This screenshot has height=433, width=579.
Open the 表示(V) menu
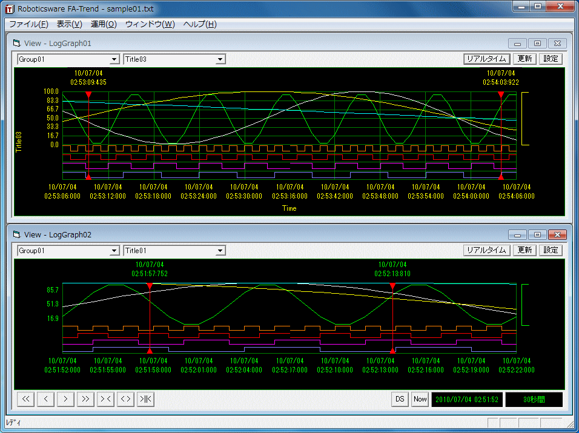click(69, 24)
